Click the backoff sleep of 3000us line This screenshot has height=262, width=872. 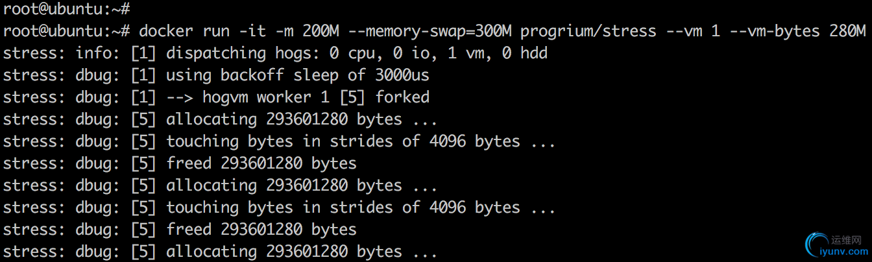point(216,75)
